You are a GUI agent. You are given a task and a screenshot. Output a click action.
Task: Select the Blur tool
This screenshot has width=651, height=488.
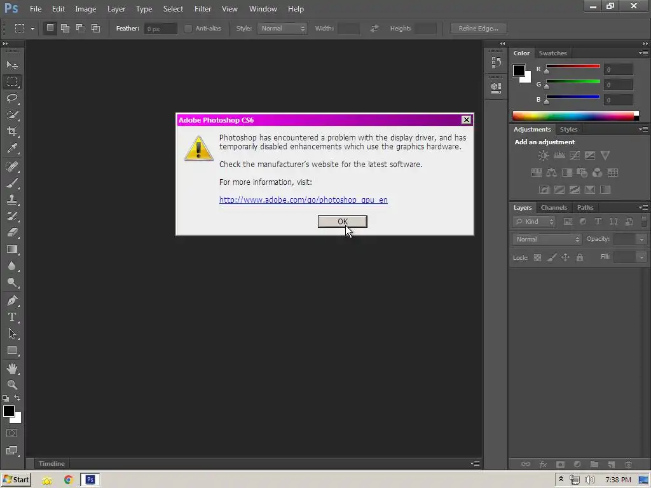12,266
